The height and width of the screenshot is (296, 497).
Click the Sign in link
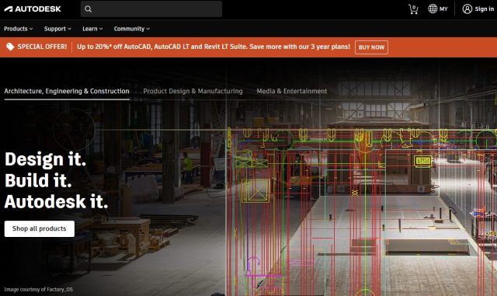484,9
